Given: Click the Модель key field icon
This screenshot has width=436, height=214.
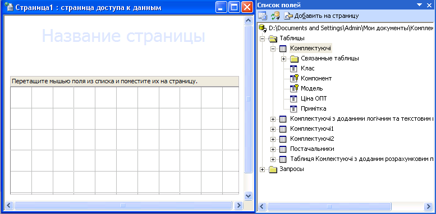Looking at the screenshot, I should click(x=294, y=89).
